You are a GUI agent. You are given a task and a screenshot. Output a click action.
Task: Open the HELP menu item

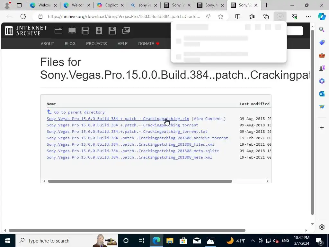click(122, 44)
